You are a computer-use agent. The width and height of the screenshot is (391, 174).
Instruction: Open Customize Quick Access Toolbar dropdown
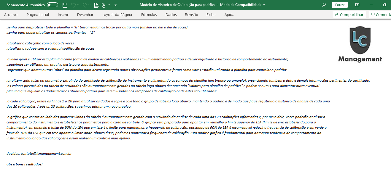coord(115,5)
